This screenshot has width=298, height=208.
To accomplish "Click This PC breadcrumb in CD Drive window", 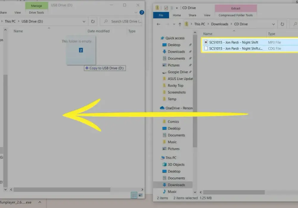I will [200, 24].
